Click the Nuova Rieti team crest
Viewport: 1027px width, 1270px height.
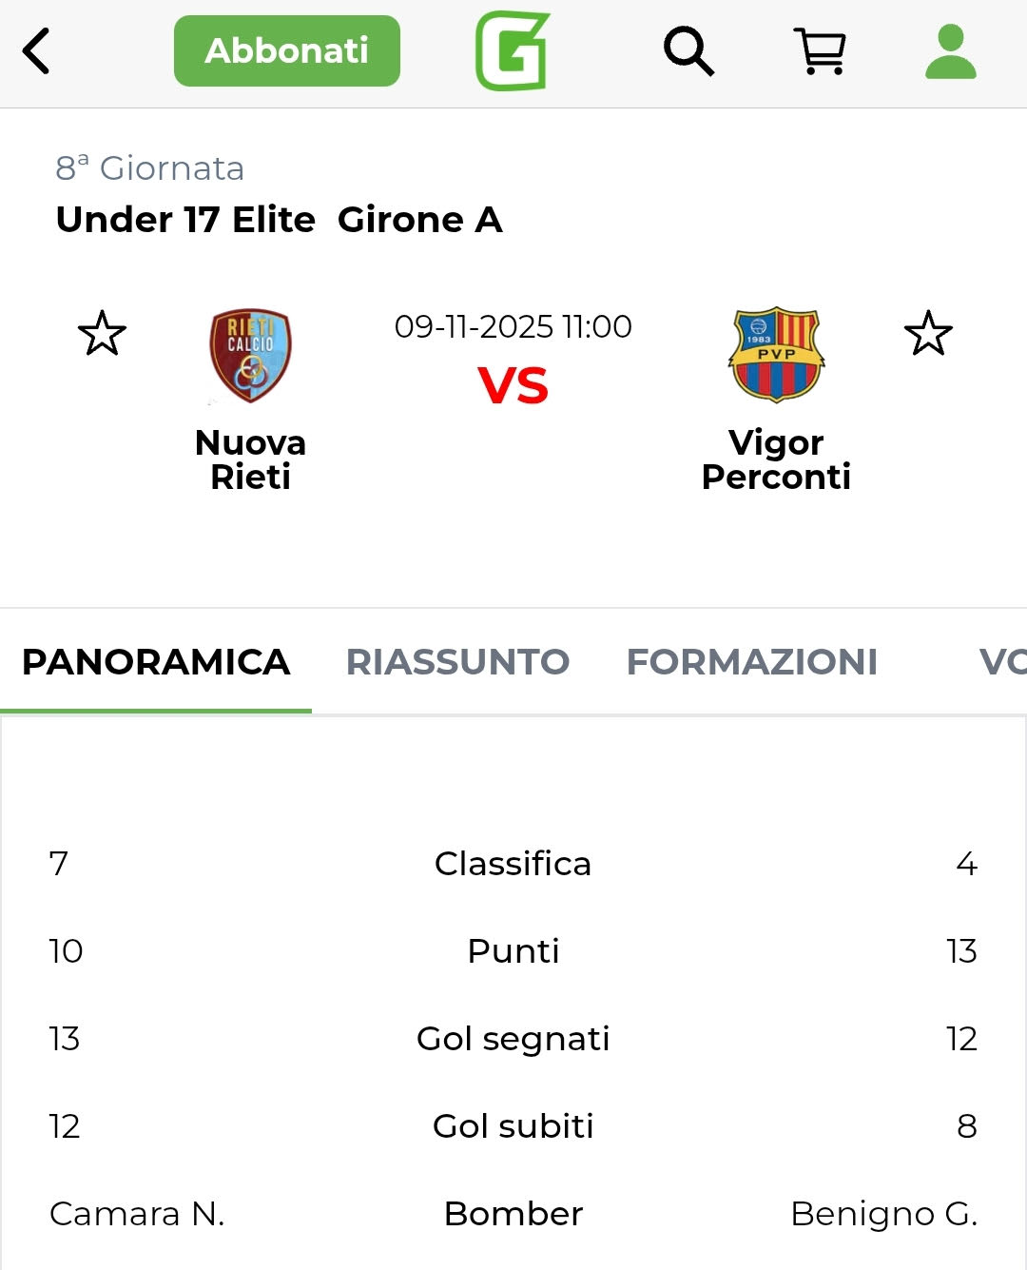[x=250, y=355]
